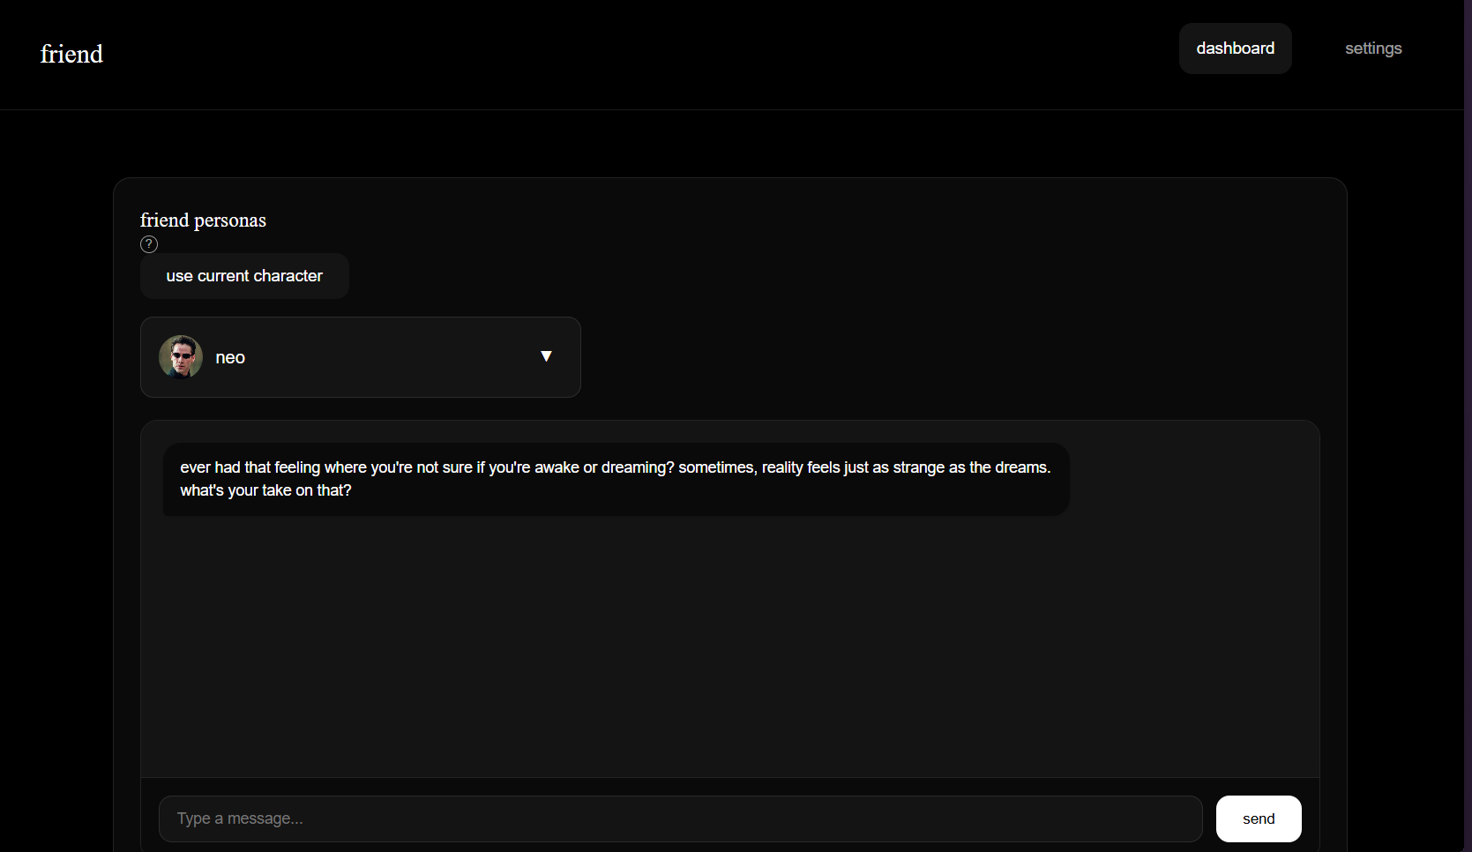Click the send button
Viewport: 1472px width, 852px height.
coord(1259,818)
